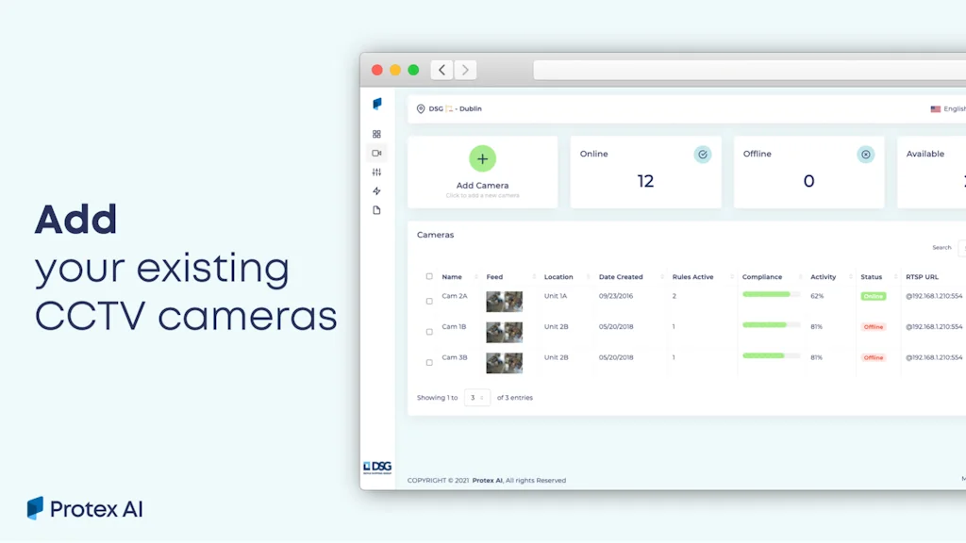Viewport: 966px width, 543px height.
Task: Open the sliders settings icon in sidebar
Action: pos(376,173)
